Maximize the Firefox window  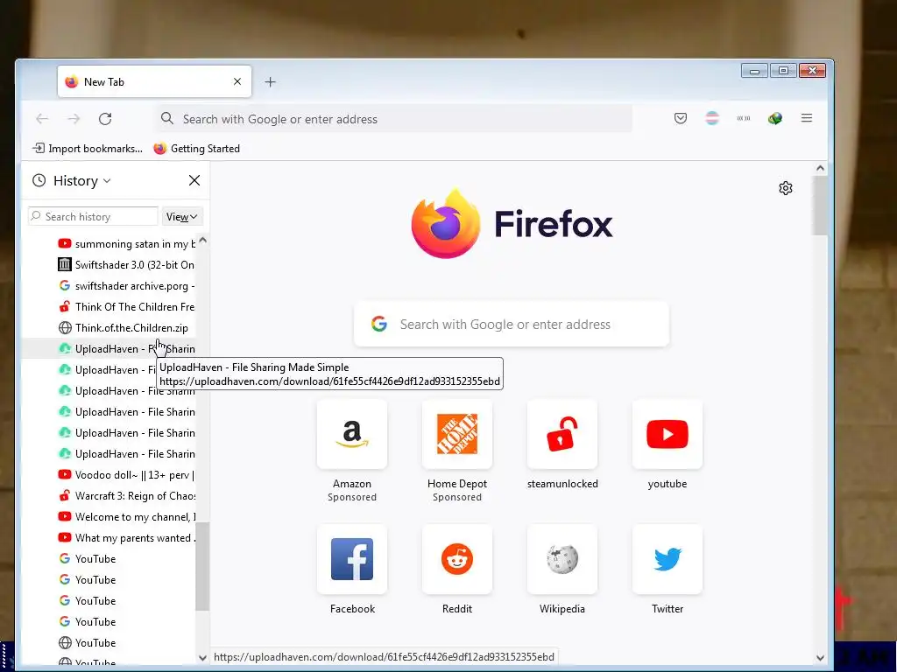[x=783, y=71]
